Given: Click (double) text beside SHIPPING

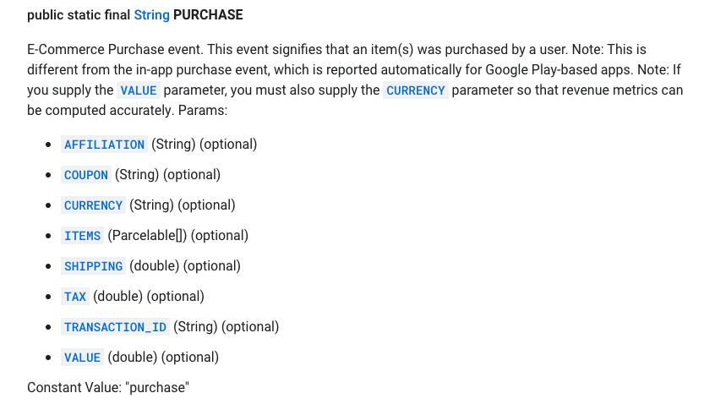Looking at the screenshot, I should [155, 265].
